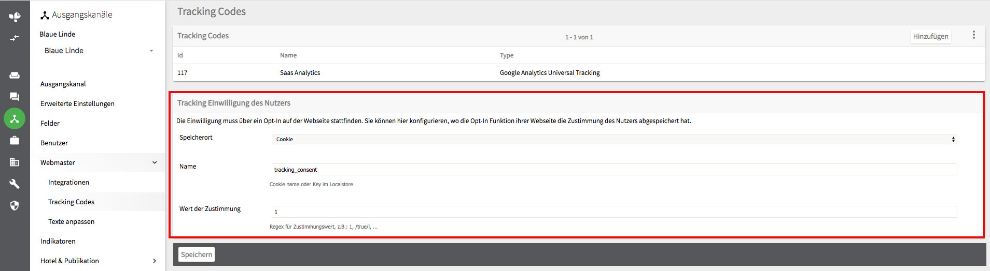Open the chat bubbles icon section
The height and width of the screenshot is (271, 990).
15,97
